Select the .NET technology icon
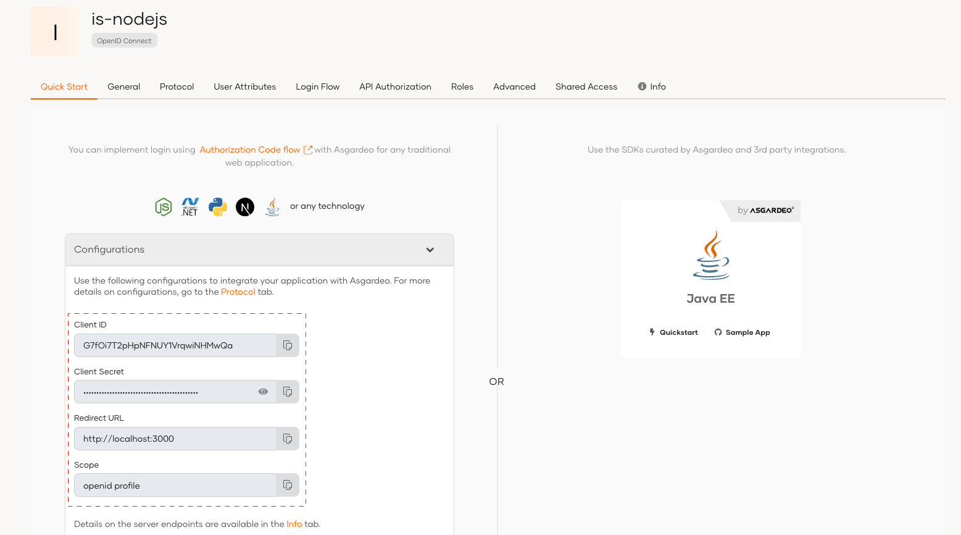This screenshot has height=535, width=961. [190, 206]
